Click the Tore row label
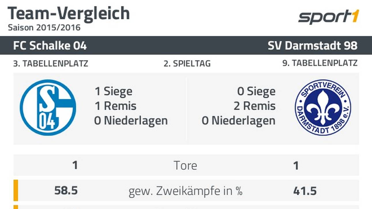372x209 pixels. click(185, 166)
